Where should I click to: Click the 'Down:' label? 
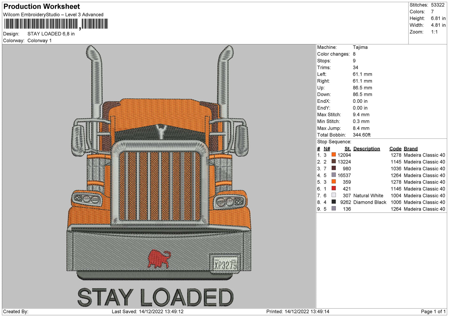tap(324, 94)
